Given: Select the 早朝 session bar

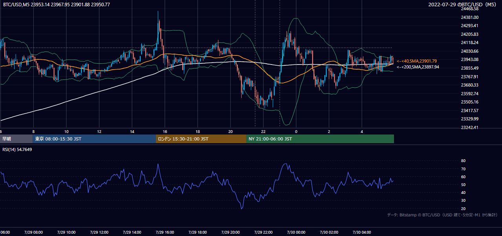Looking at the screenshot, I should coord(16,139).
